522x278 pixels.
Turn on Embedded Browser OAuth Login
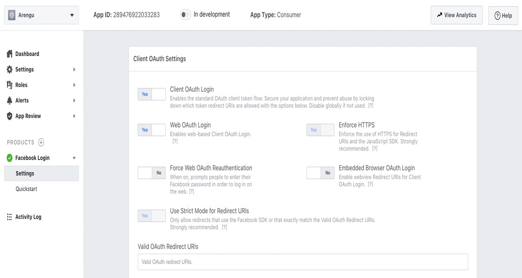320,173
